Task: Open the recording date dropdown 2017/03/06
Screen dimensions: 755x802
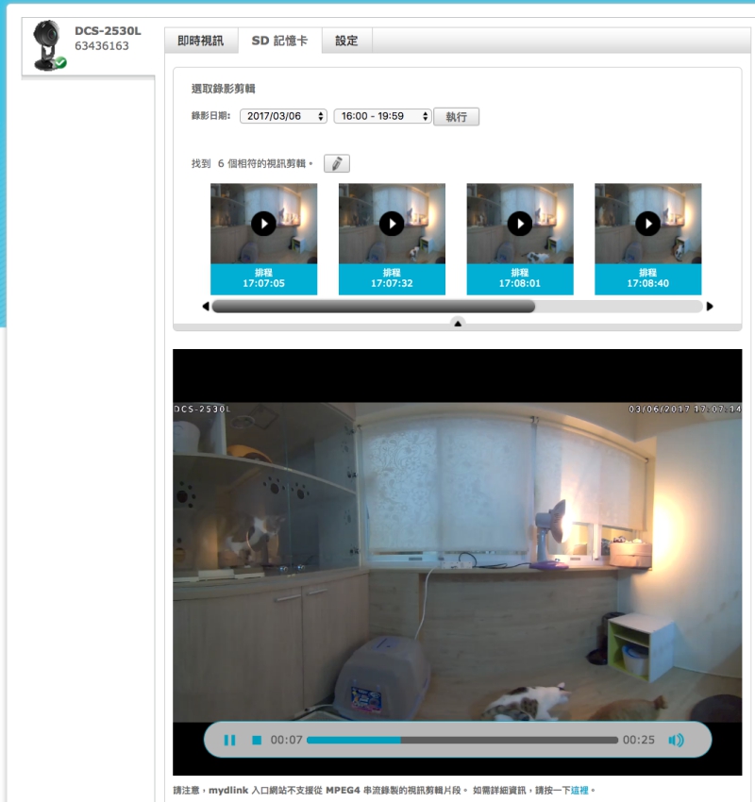Action: tap(283, 116)
